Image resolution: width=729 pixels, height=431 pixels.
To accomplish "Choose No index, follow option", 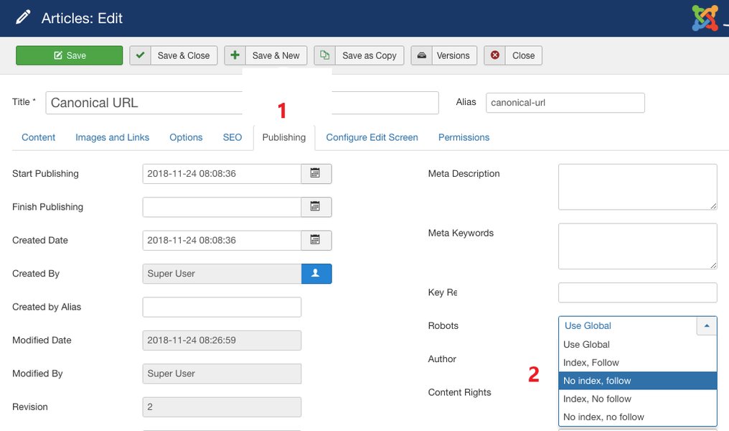I will tap(637, 381).
